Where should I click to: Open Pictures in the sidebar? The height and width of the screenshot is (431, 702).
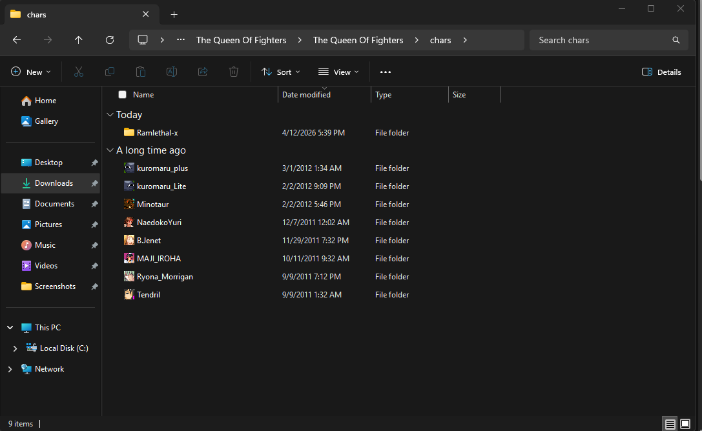pos(48,224)
